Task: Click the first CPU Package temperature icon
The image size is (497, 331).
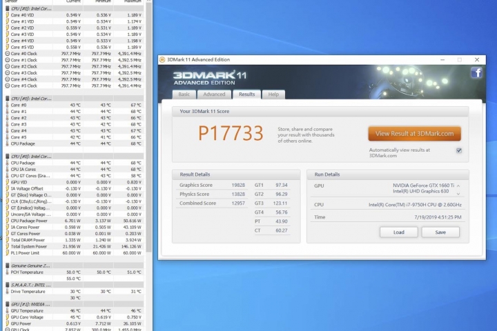Action: [x=8, y=143]
